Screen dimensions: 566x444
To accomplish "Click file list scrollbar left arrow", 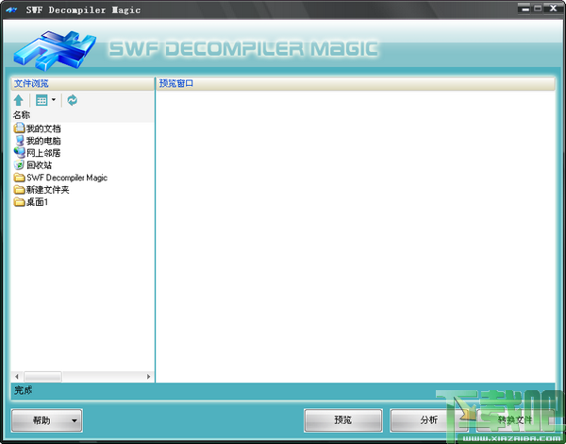I will pyautogui.click(x=17, y=377).
